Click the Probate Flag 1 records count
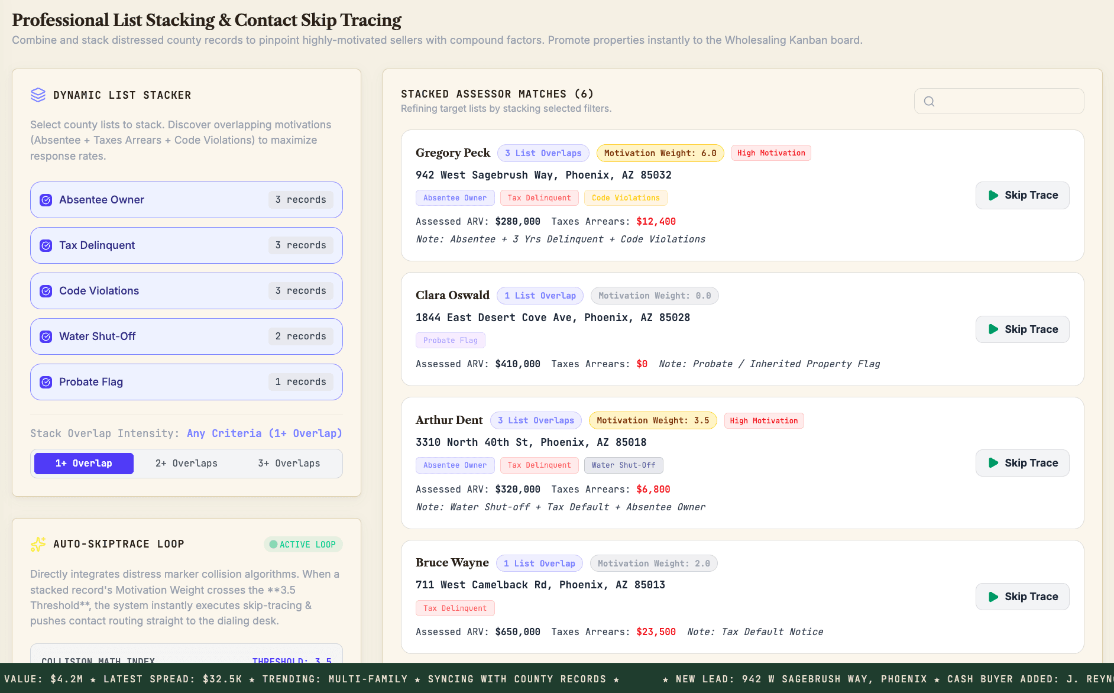Screen dimensions: 1114x693 (301, 382)
